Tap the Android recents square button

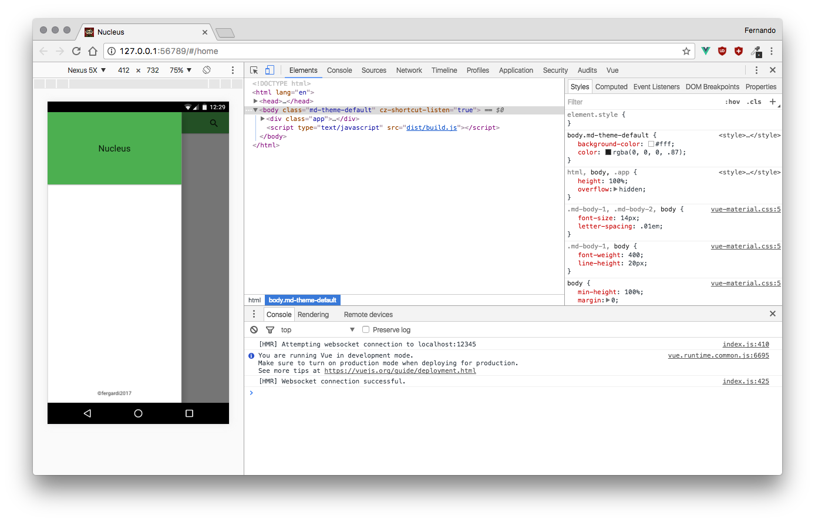[x=189, y=413]
